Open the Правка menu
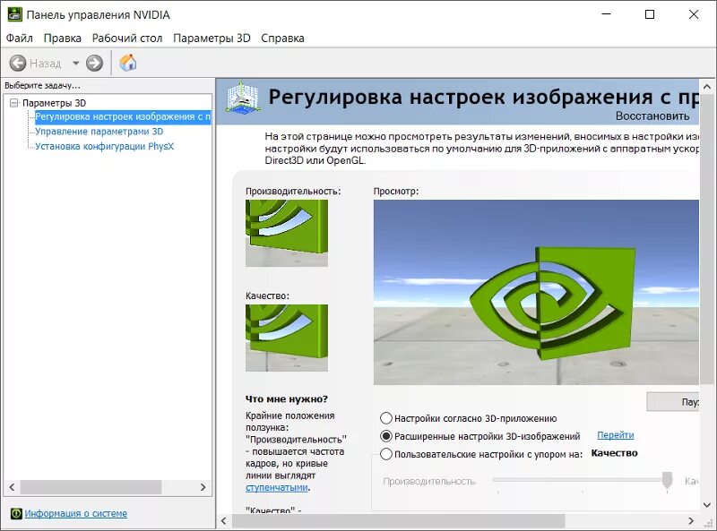 point(62,38)
